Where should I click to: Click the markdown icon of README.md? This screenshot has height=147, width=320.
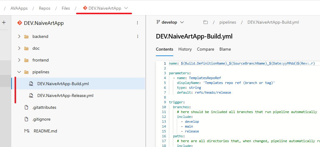click(27, 131)
